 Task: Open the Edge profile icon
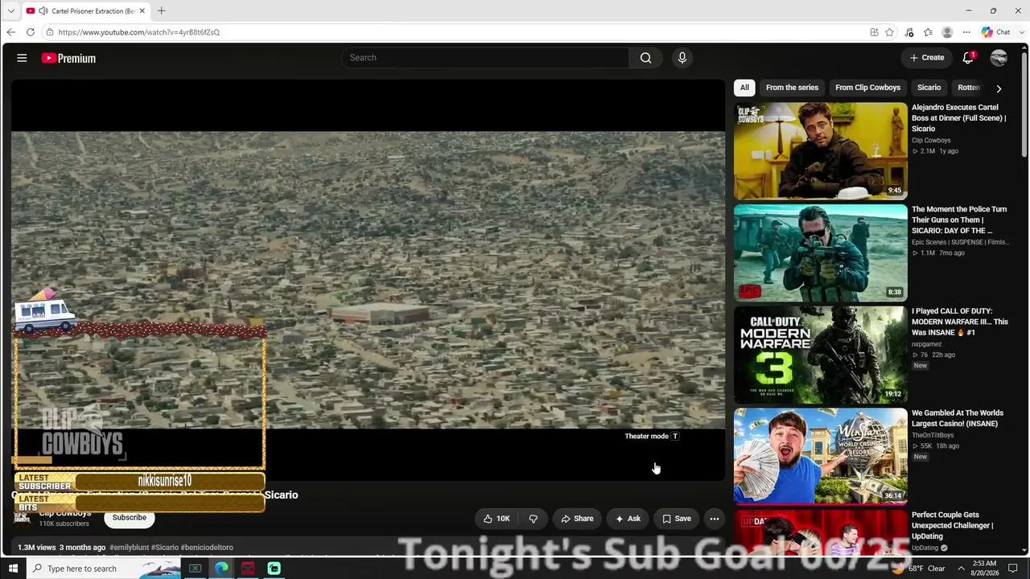click(x=947, y=32)
